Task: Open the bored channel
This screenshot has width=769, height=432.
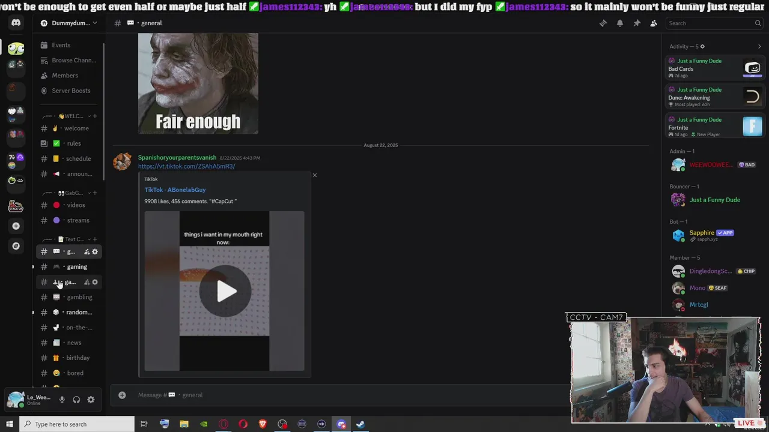Action: pyautogui.click(x=69, y=373)
